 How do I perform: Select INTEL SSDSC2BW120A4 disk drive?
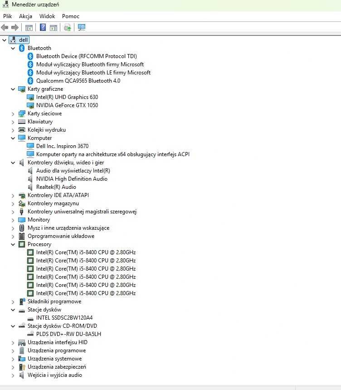[64, 318]
